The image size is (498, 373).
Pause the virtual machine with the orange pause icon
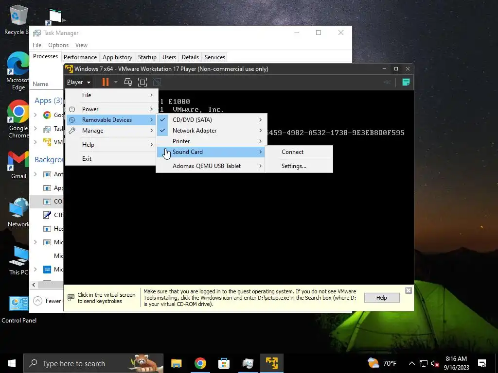pyautogui.click(x=105, y=82)
